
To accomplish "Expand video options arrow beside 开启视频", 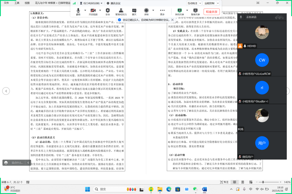I will [100, 11].
